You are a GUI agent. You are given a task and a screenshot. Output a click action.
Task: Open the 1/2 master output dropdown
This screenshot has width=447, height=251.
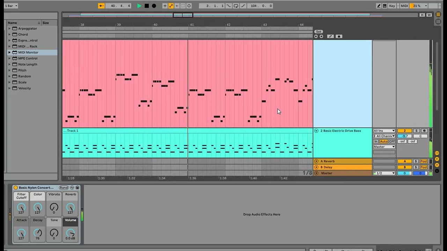tap(384, 173)
